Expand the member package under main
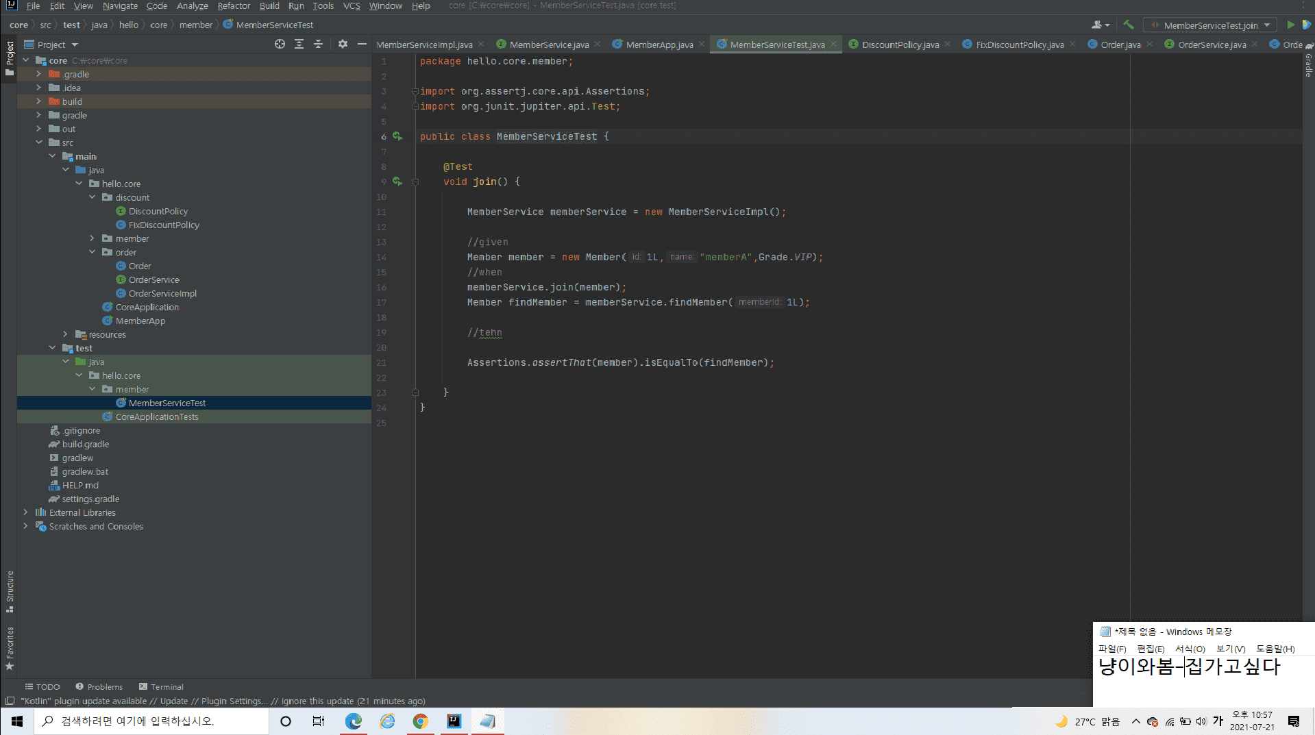 click(93, 238)
